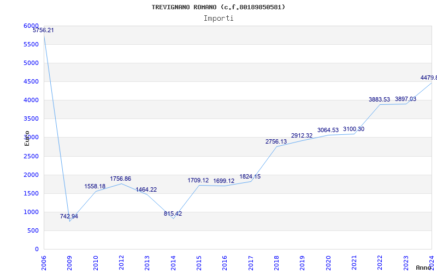This screenshot has height=273, width=437.
Task: Click the y-axis tick 1500
Action: point(31,194)
